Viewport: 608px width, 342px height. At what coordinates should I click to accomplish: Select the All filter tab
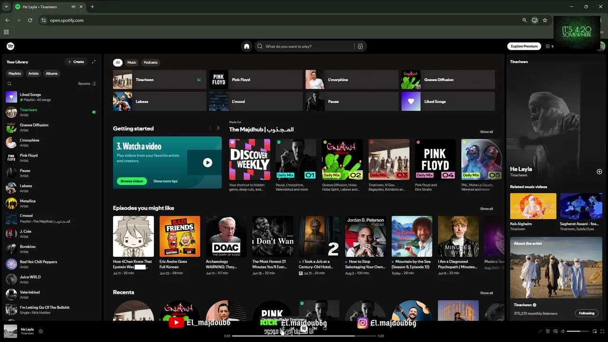tap(118, 62)
